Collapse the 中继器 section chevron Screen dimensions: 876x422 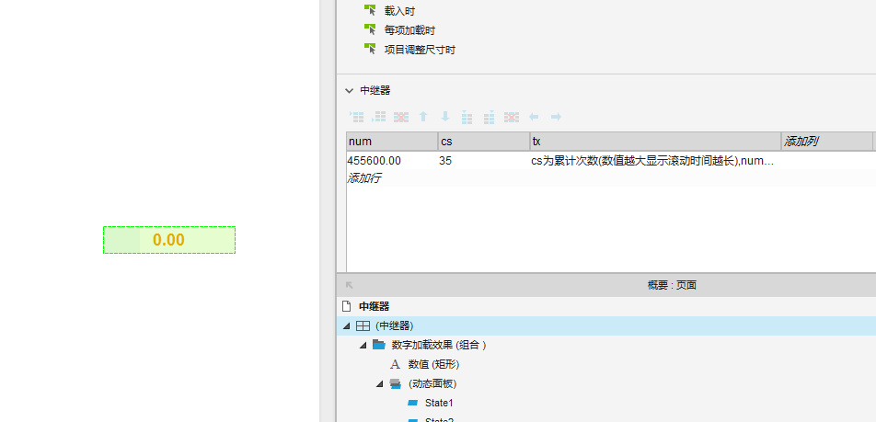(349, 90)
